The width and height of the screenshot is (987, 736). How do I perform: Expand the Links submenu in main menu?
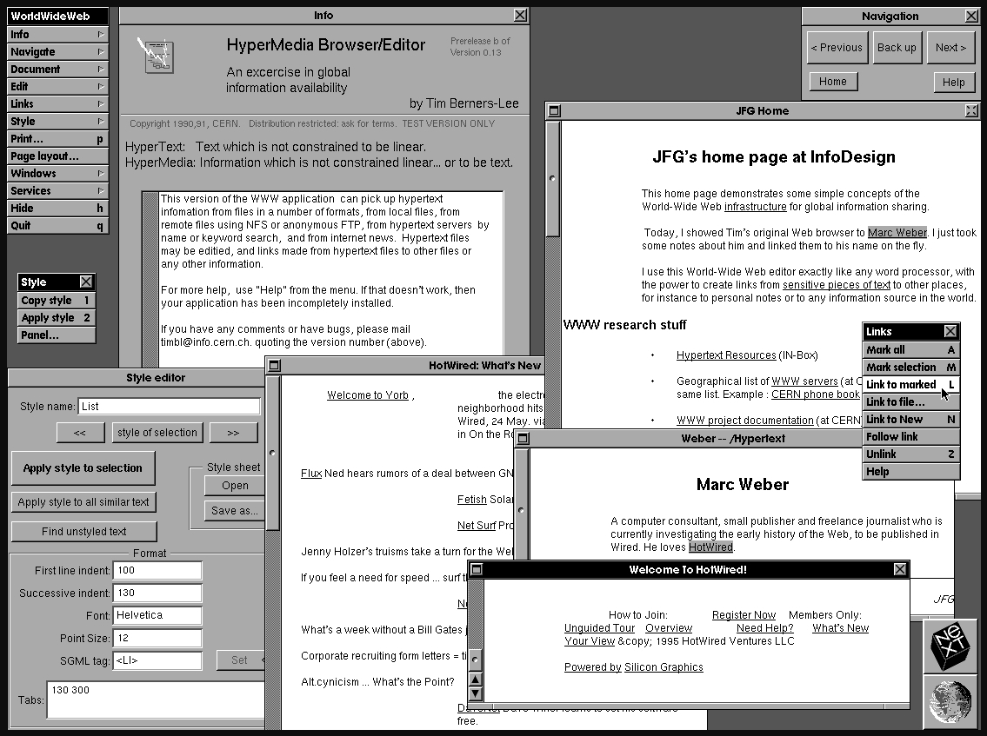coord(57,103)
